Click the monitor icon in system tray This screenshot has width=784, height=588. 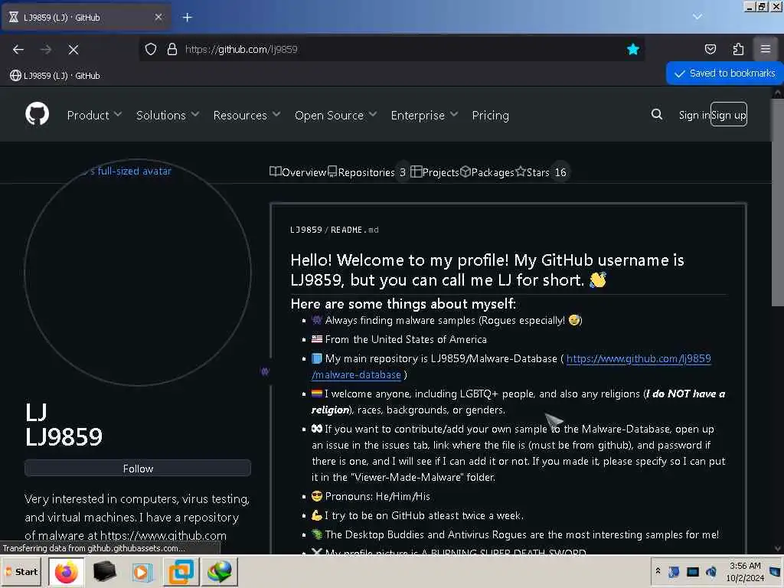click(692, 571)
